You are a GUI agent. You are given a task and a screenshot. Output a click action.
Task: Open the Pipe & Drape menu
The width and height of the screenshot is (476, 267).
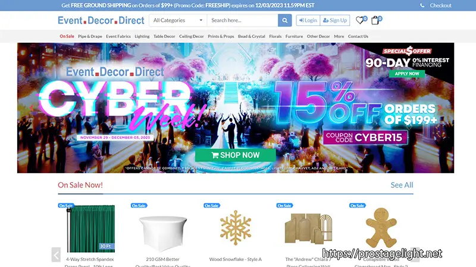90,36
